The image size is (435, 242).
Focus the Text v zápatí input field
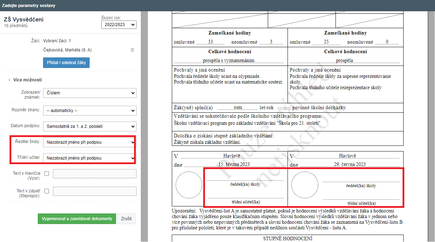click(95, 191)
